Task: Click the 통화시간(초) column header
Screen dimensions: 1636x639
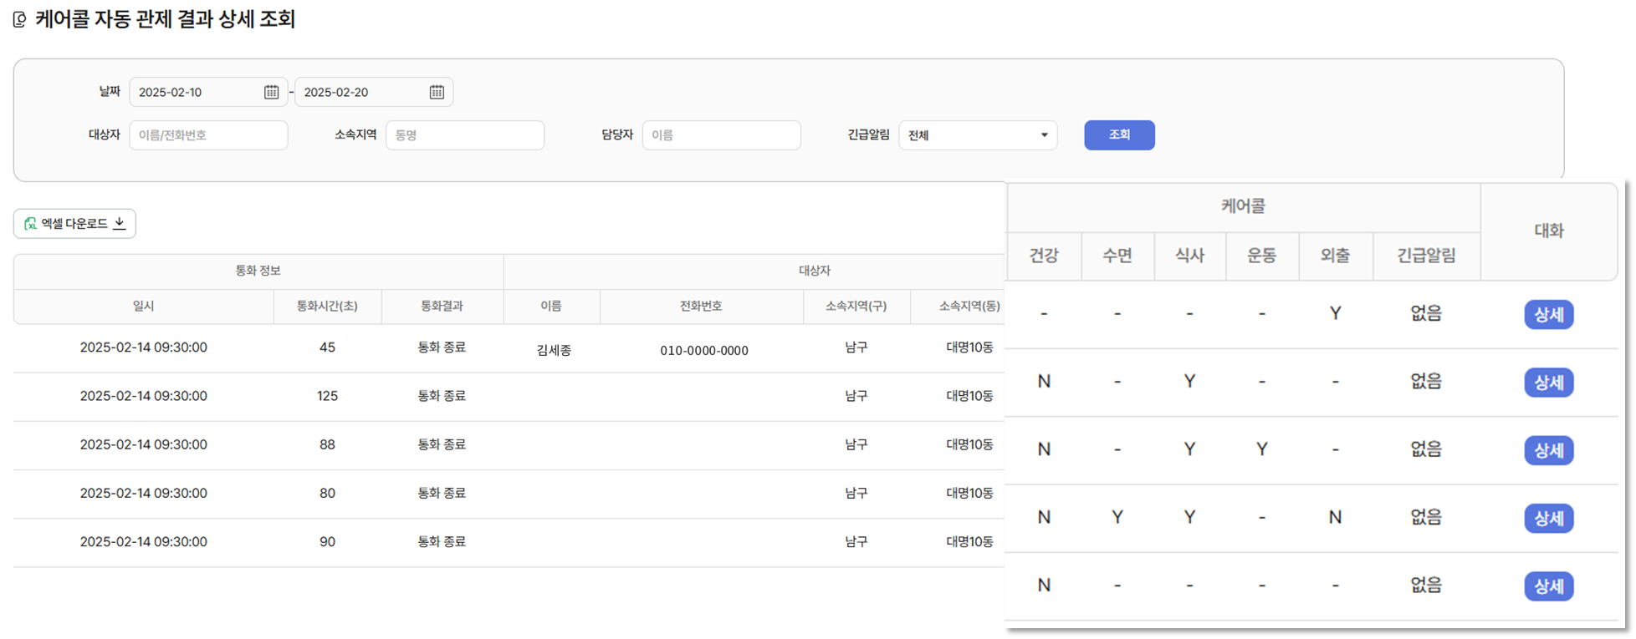Action: (327, 307)
